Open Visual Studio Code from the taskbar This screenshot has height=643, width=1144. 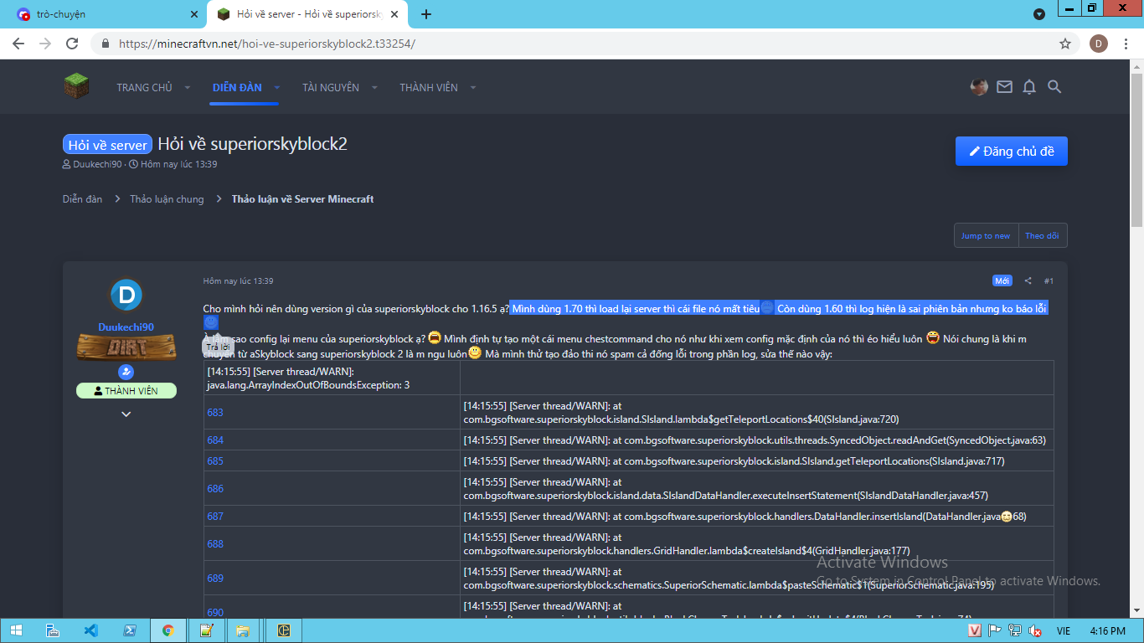tap(91, 630)
